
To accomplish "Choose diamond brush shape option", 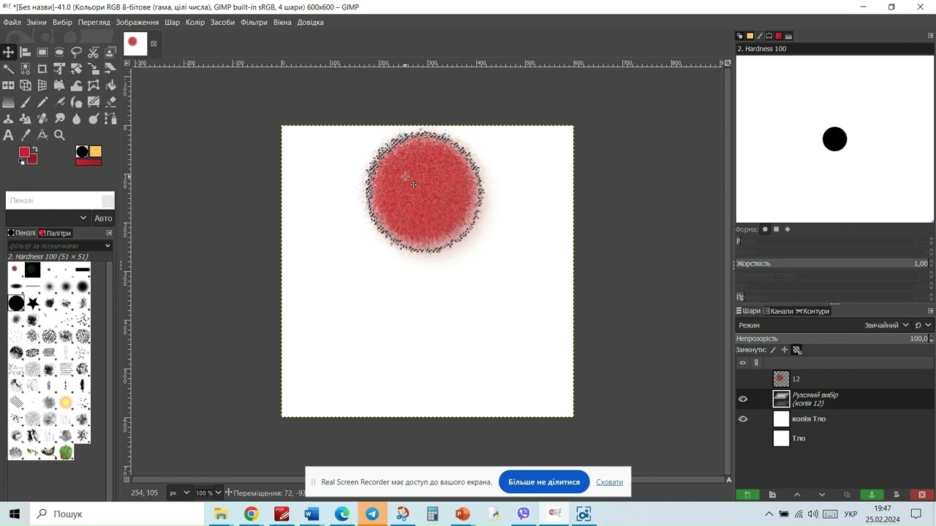I will point(788,229).
